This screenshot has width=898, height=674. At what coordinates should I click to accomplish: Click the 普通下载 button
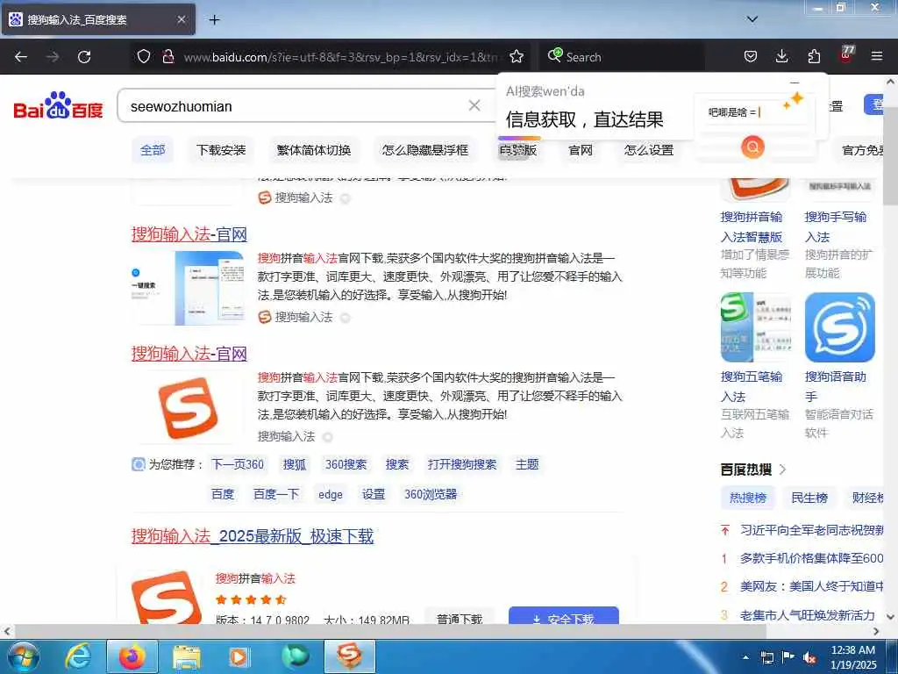tap(460, 617)
